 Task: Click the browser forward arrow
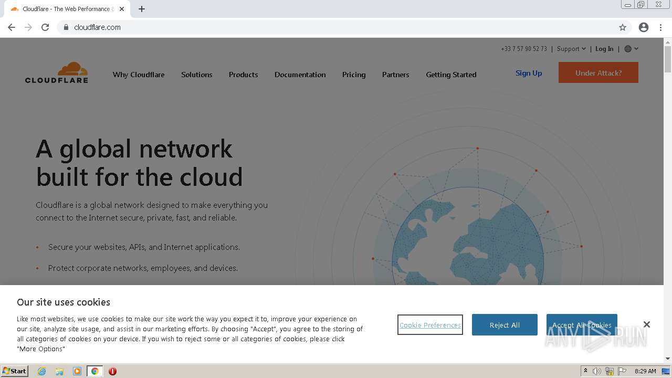(28, 27)
